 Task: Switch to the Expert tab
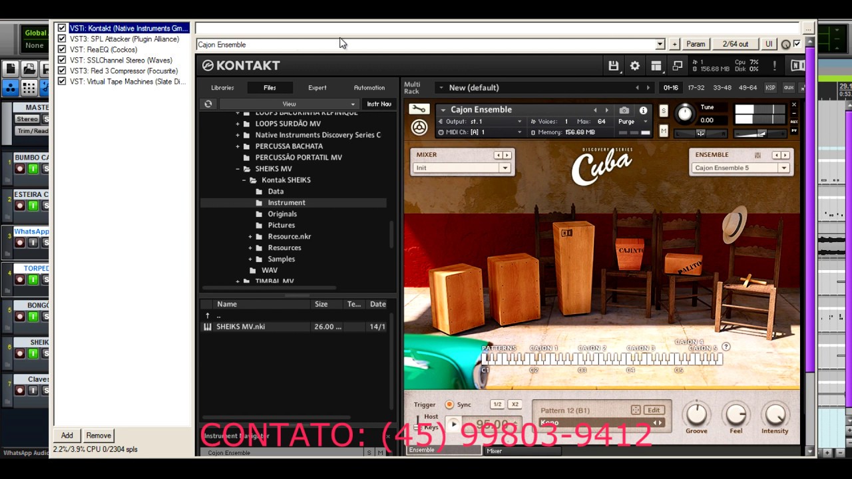coord(317,88)
